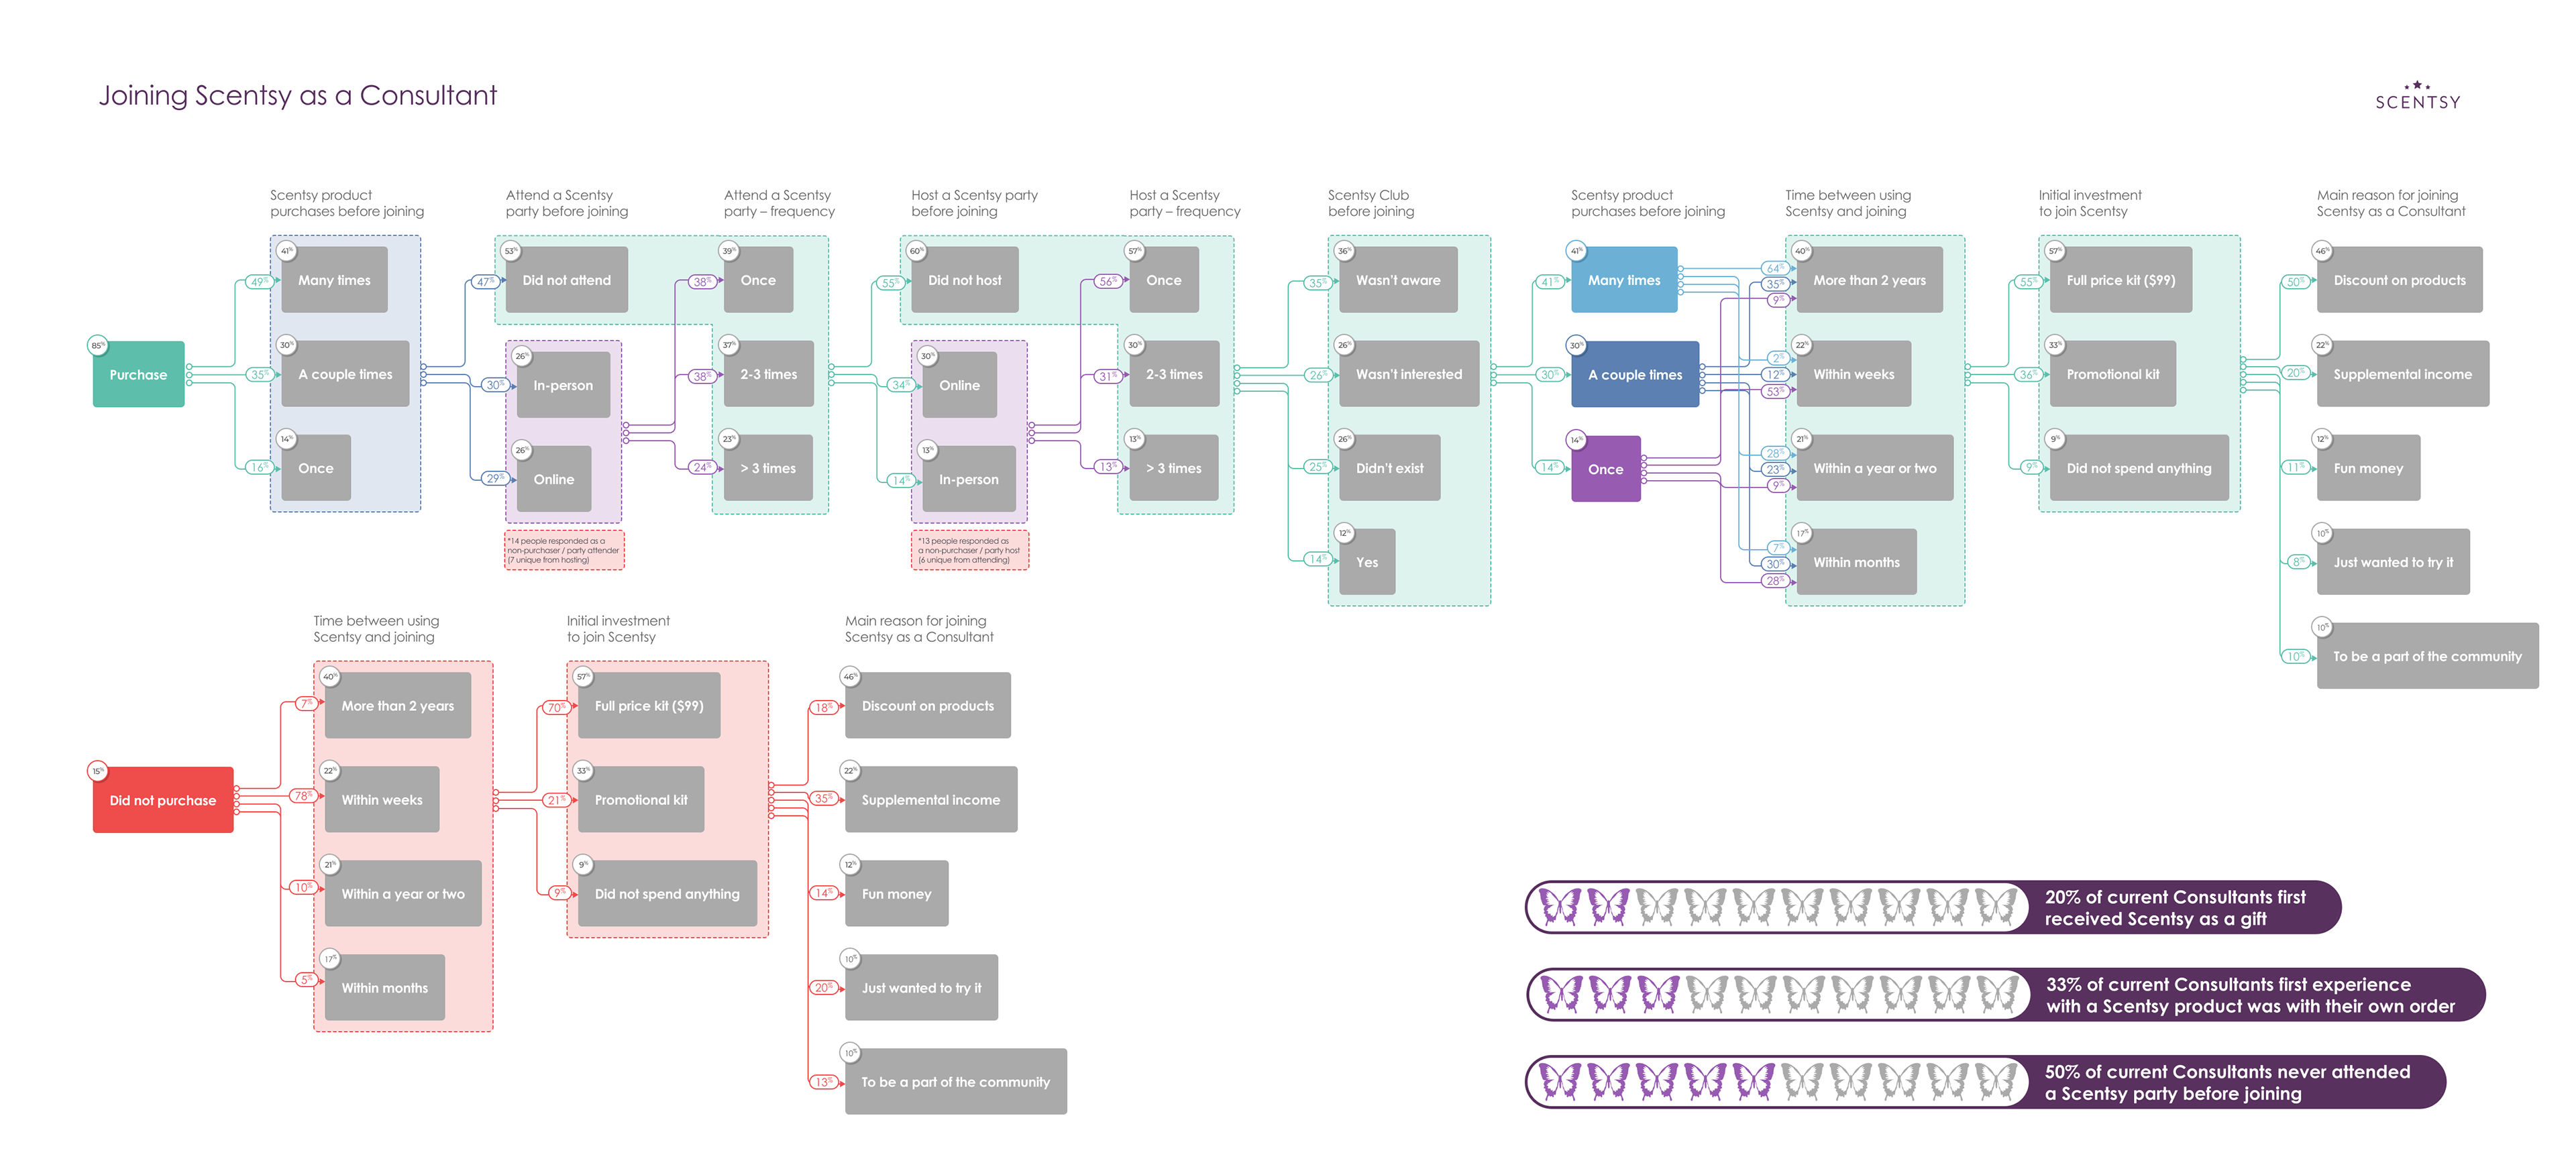Select the green Purchase box
The image size is (2576, 1173).
[138, 375]
